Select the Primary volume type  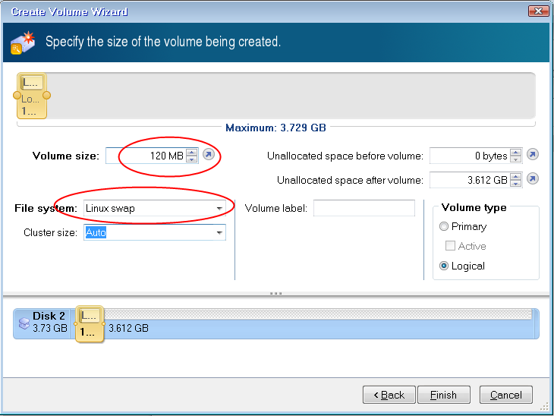pos(444,226)
